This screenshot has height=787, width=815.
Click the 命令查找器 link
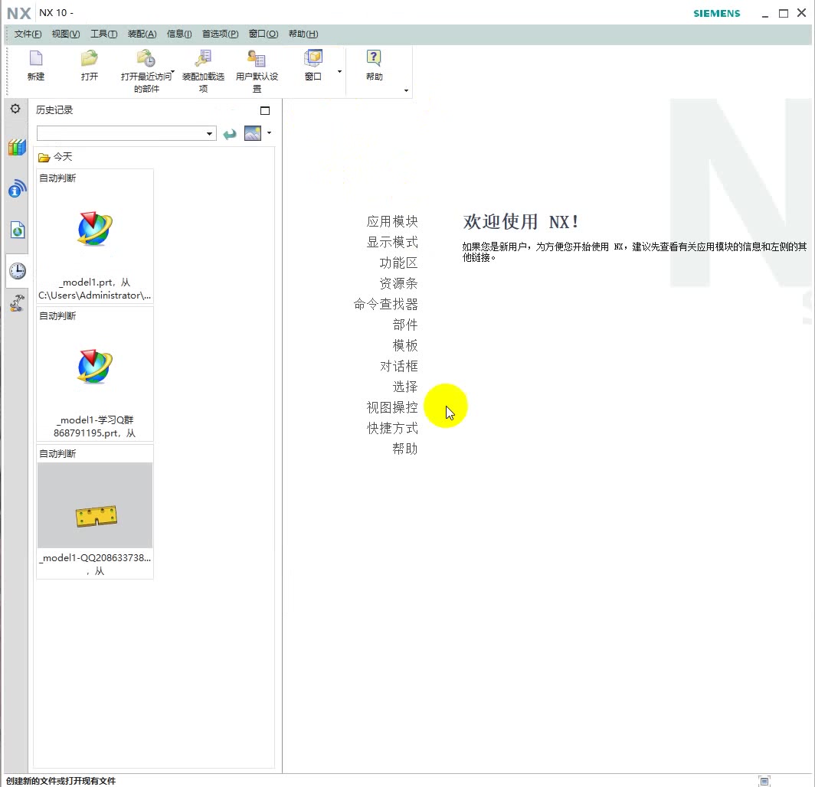[385, 304]
